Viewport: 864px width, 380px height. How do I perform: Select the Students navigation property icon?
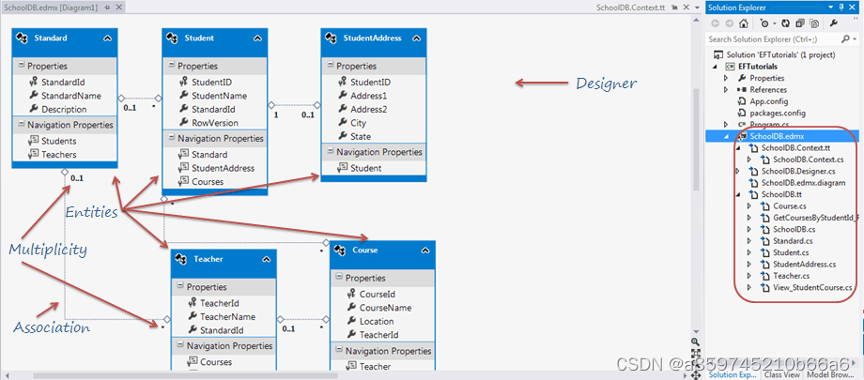(x=33, y=141)
